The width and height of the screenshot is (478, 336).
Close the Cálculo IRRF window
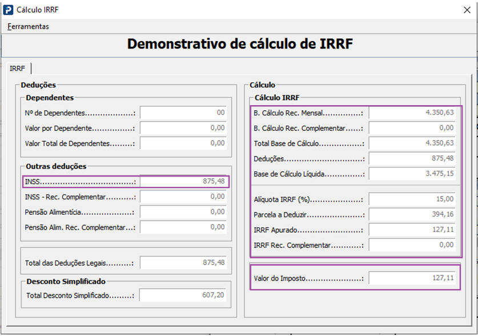click(465, 10)
